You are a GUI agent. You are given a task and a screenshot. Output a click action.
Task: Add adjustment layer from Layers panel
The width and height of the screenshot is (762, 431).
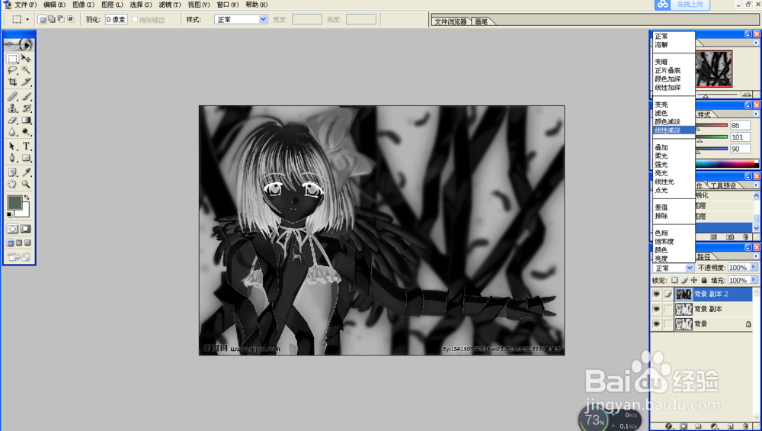[x=715, y=426]
